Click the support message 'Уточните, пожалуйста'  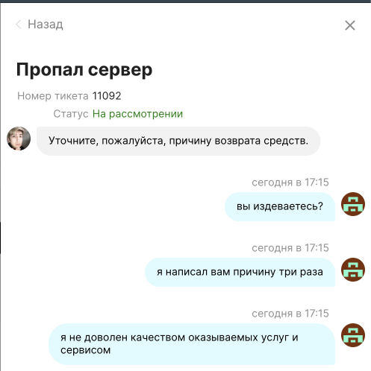[178, 141]
